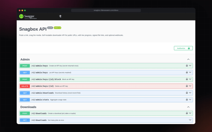212x132 pixels.
Task: Click lock icon on the DELETE keys/{id} row
Action: point(187,86)
